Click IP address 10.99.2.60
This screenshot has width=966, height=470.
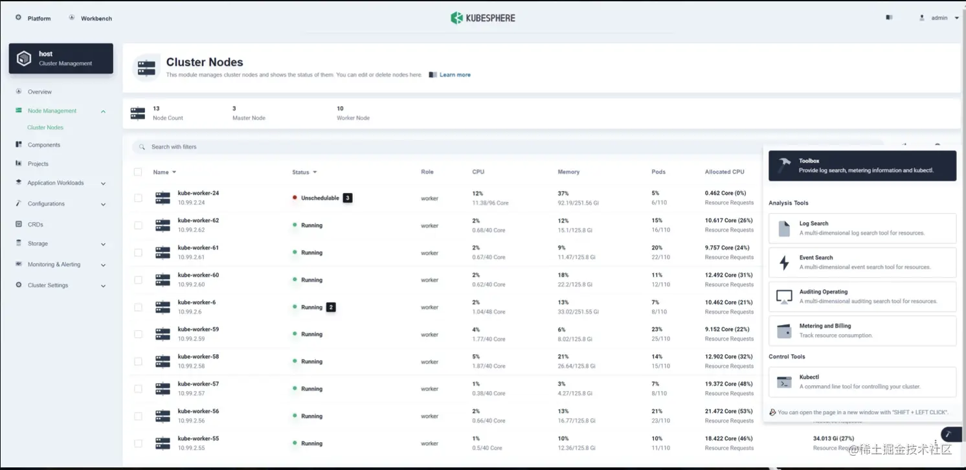[191, 285]
